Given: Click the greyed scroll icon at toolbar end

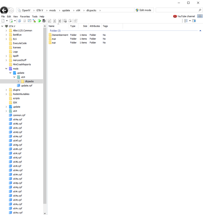Looking at the screenshot, I should coord(76,21).
